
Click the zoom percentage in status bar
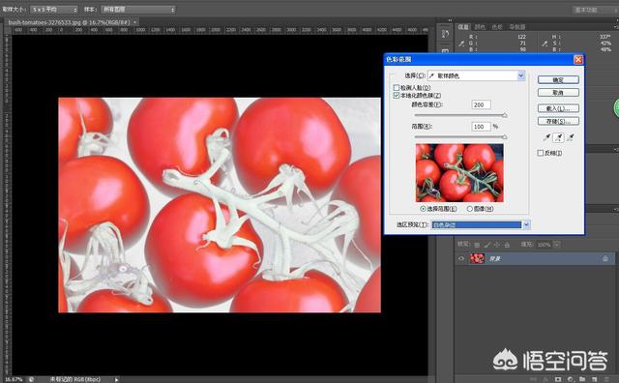[x=14, y=379]
